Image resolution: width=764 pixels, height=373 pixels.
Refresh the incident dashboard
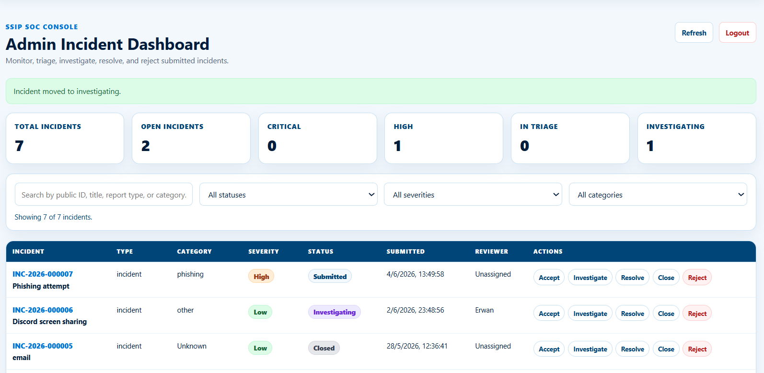[x=694, y=33]
